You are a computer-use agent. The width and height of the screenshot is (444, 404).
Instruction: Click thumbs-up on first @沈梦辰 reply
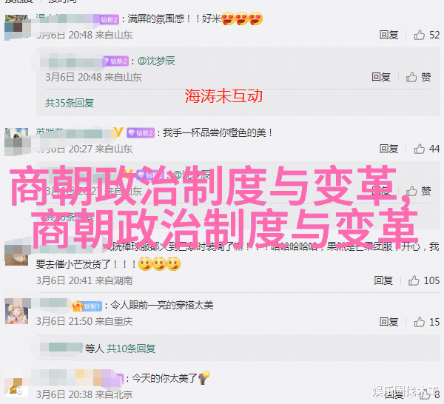click(411, 77)
